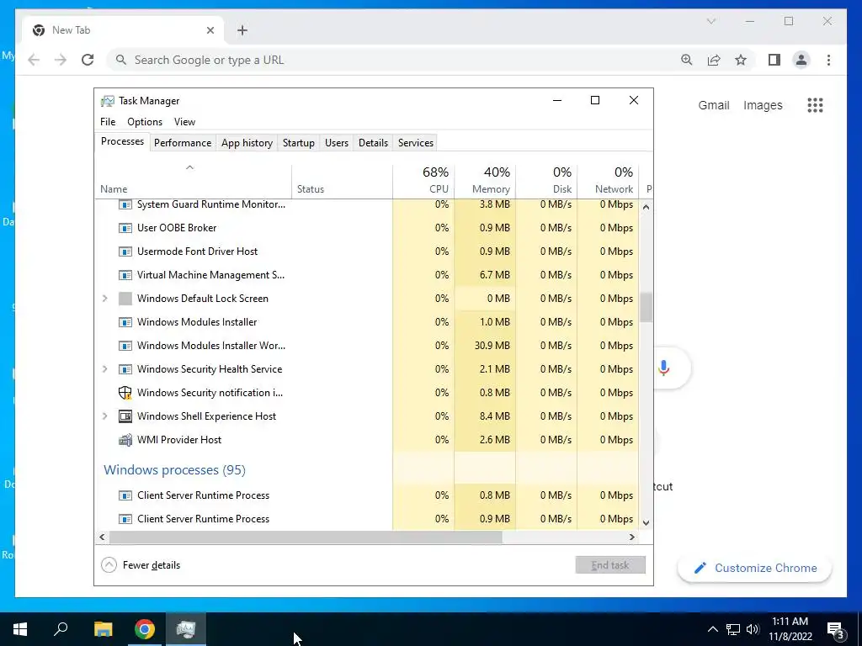The height and width of the screenshot is (646, 862).
Task: Click the Customize Chrome button
Action: click(x=755, y=568)
